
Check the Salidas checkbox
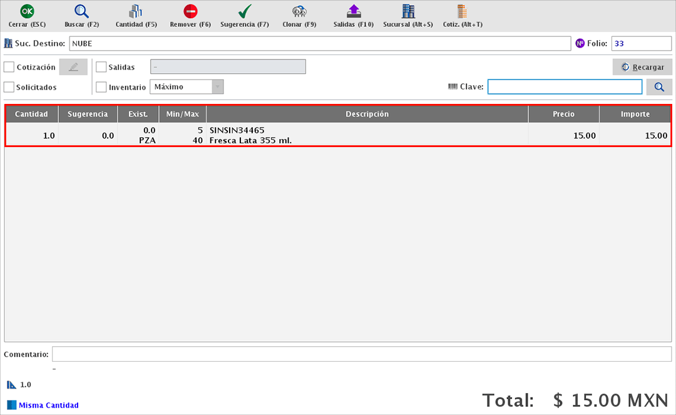pos(101,67)
